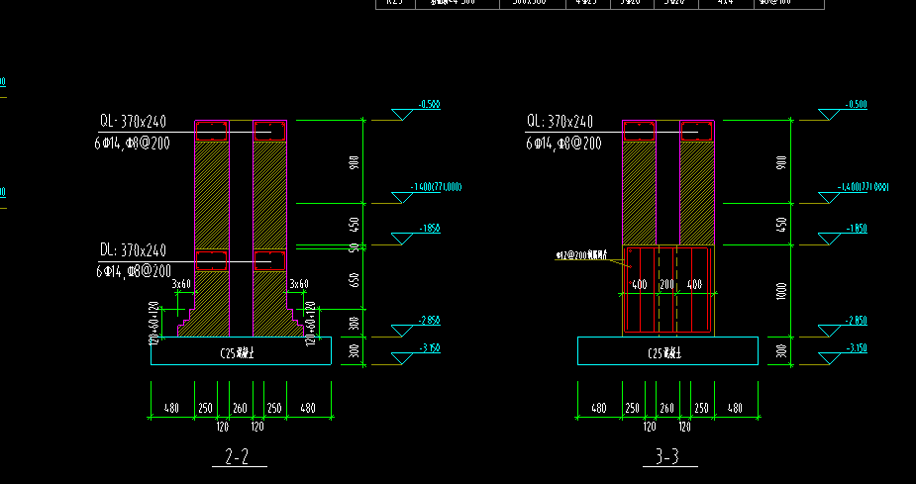916x484 pixels.
Task: Select right "250" dimension in section 3-3
Action: click(x=701, y=408)
